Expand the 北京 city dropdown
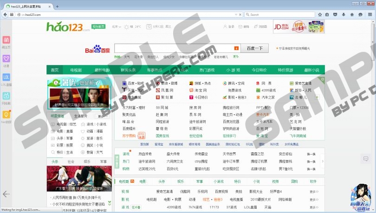Image resolution: width=376 pixels, height=213 pixels. [116, 26]
